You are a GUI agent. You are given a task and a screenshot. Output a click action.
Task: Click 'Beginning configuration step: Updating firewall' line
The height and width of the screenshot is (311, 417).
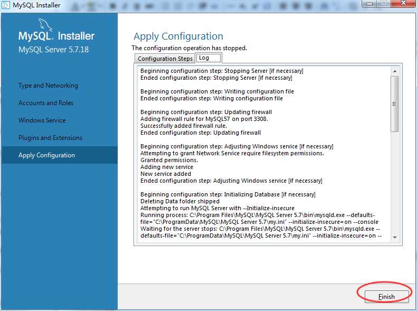click(206, 112)
